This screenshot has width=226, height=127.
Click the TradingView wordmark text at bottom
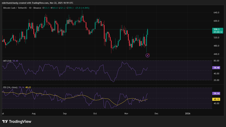point(20,121)
